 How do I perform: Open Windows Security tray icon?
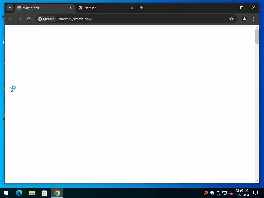tap(212, 193)
